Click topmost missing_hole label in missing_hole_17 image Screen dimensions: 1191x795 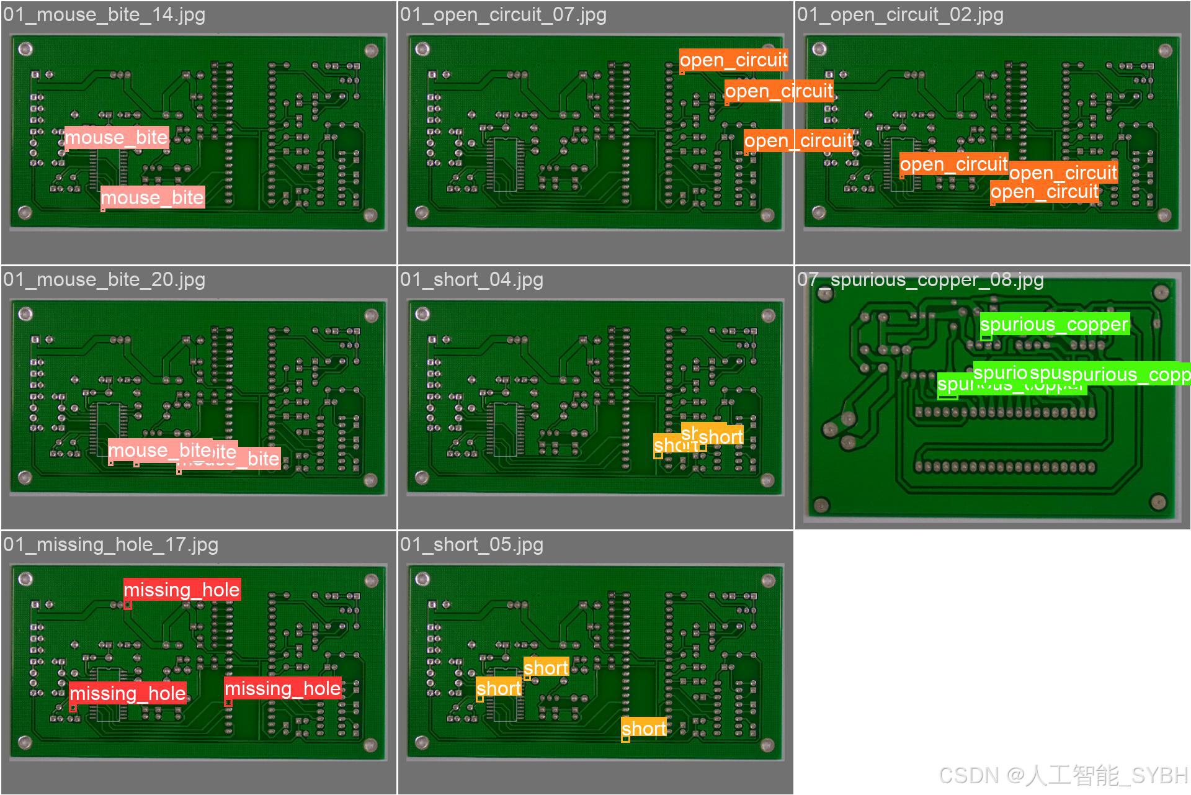182,590
